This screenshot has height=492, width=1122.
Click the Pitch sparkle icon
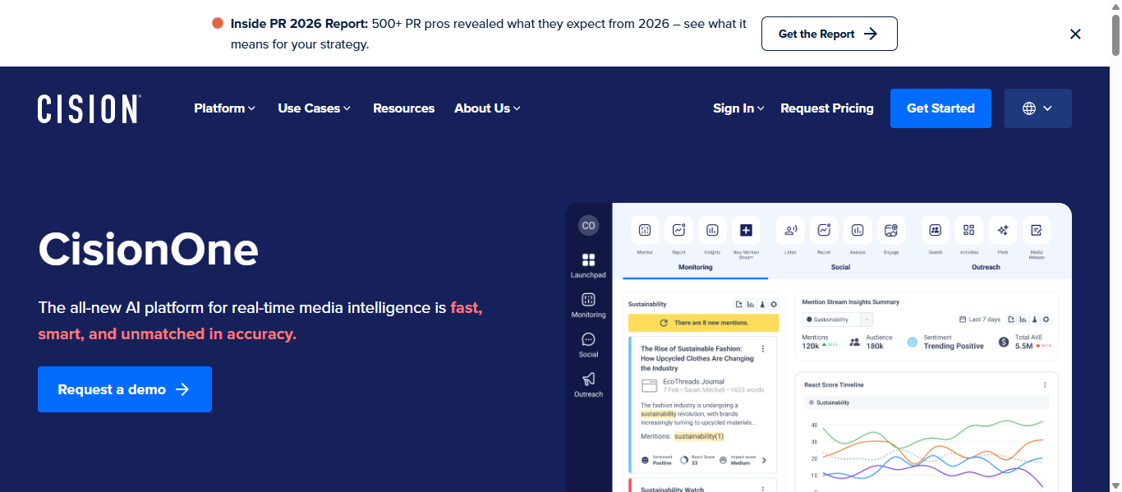pyautogui.click(x=1002, y=231)
